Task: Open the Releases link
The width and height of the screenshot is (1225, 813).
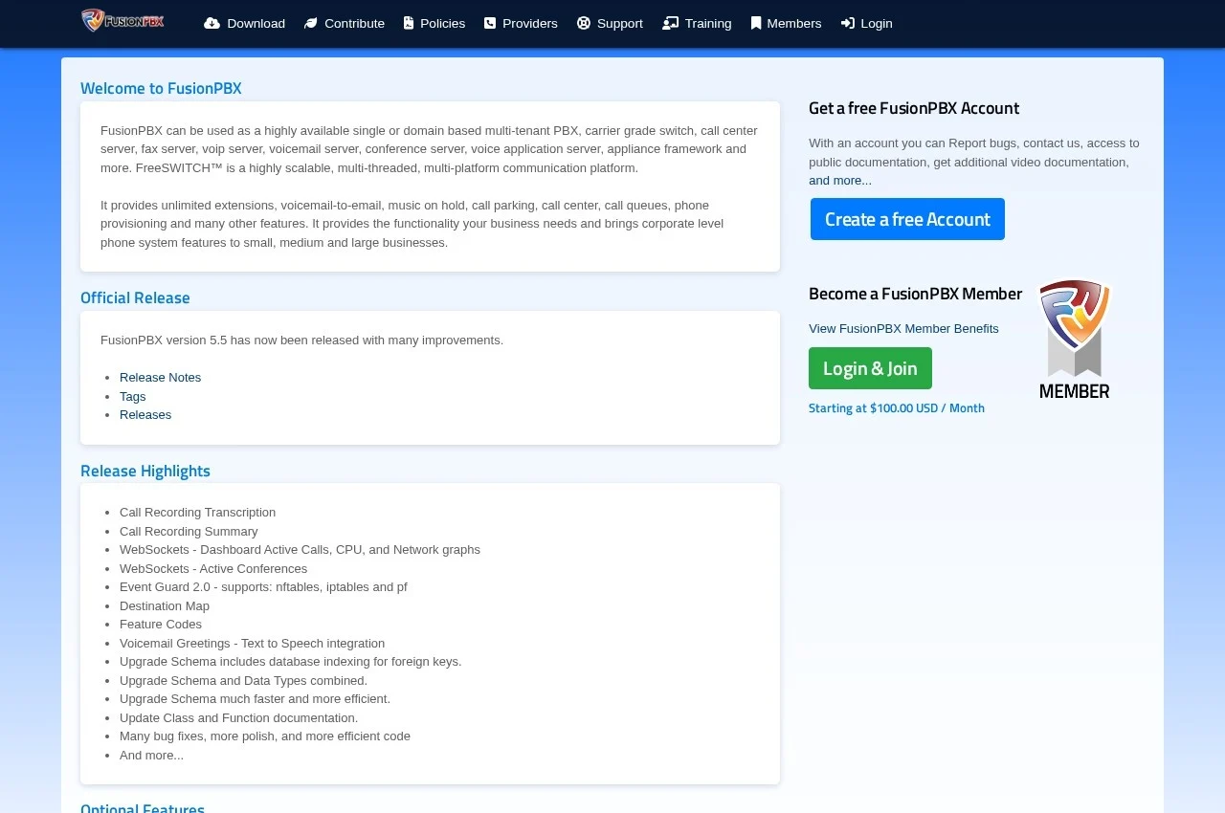Action: [145, 415]
